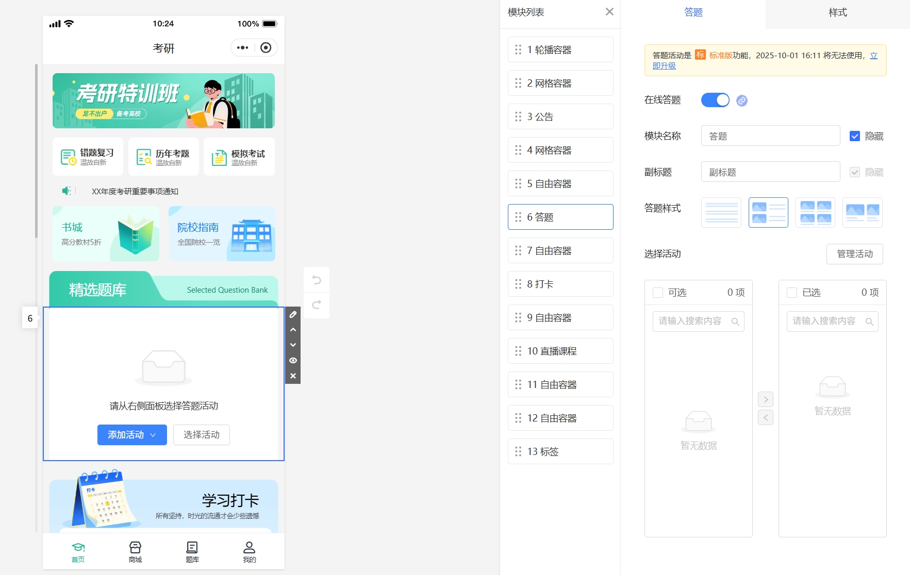Screen dimensions: 910x575
Task: Click the 管理活动 button
Action: point(854,254)
